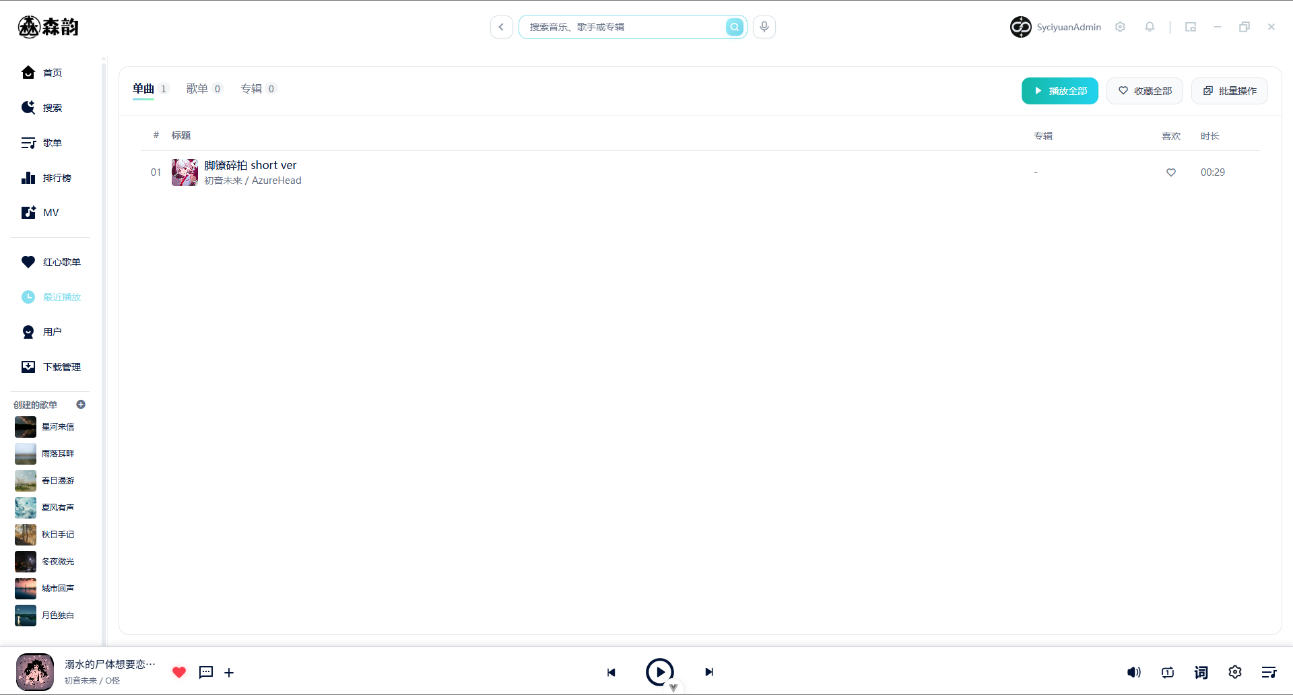
Task: Open player settings gear in bottom bar
Action: point(1235,672)
